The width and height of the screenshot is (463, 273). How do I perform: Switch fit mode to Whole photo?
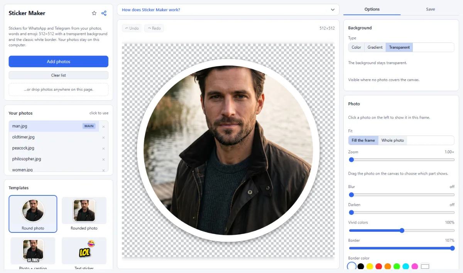pyautogui.click(x=392, y=140)
